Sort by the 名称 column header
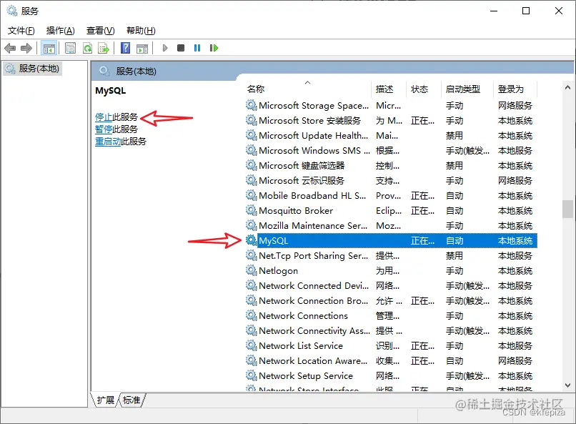This screenshot has height=424, width=576. pyautogui.click(x=307, y=89)
